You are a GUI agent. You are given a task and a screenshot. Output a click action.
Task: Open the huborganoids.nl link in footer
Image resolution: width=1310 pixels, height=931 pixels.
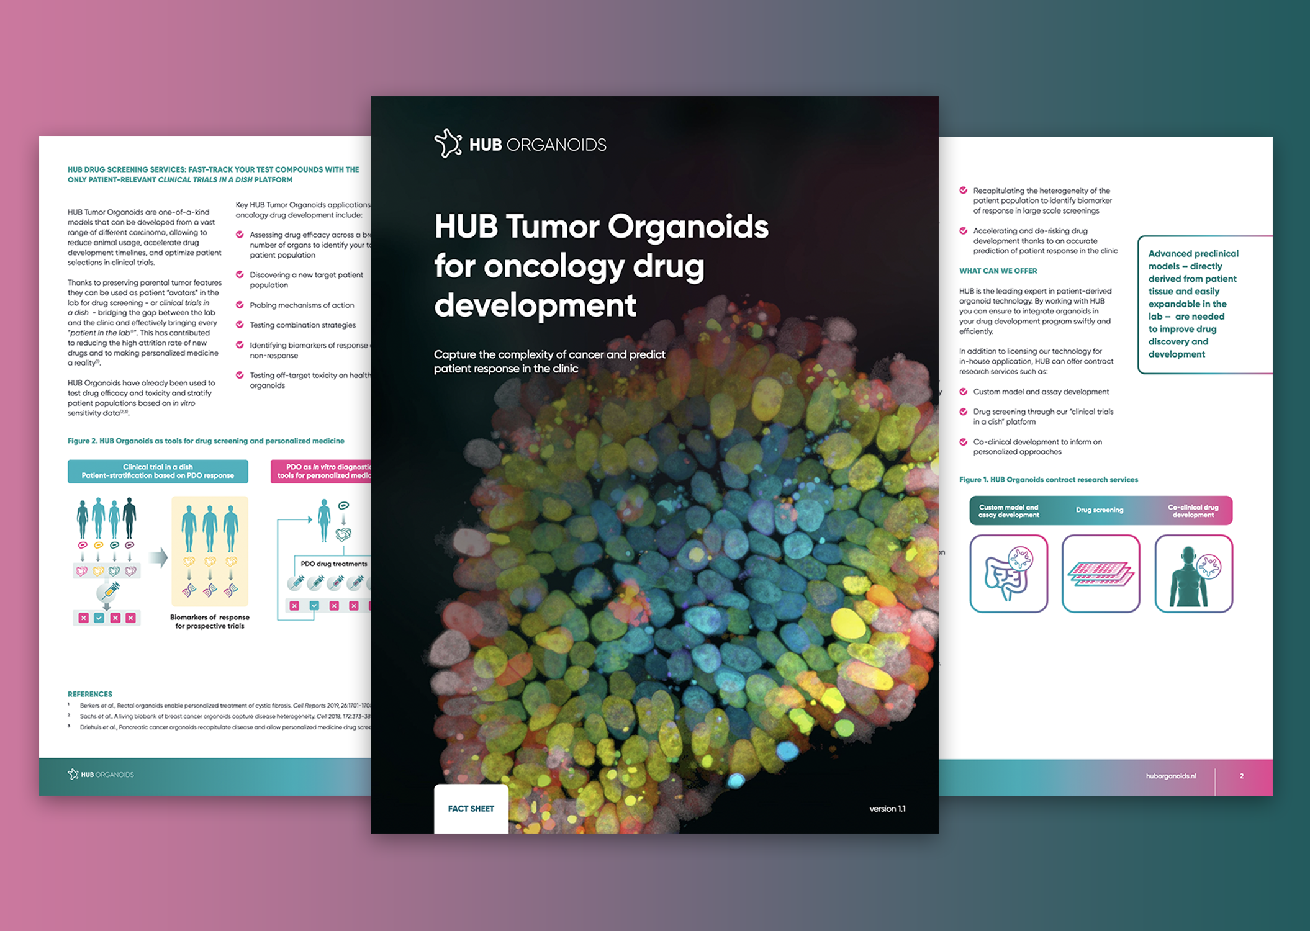point(1170,776)
